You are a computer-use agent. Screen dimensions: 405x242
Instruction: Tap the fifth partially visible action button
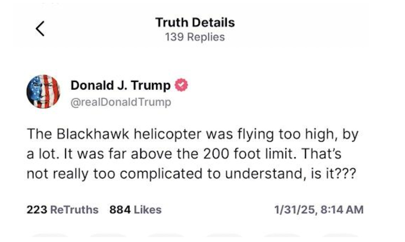[283, 236]
